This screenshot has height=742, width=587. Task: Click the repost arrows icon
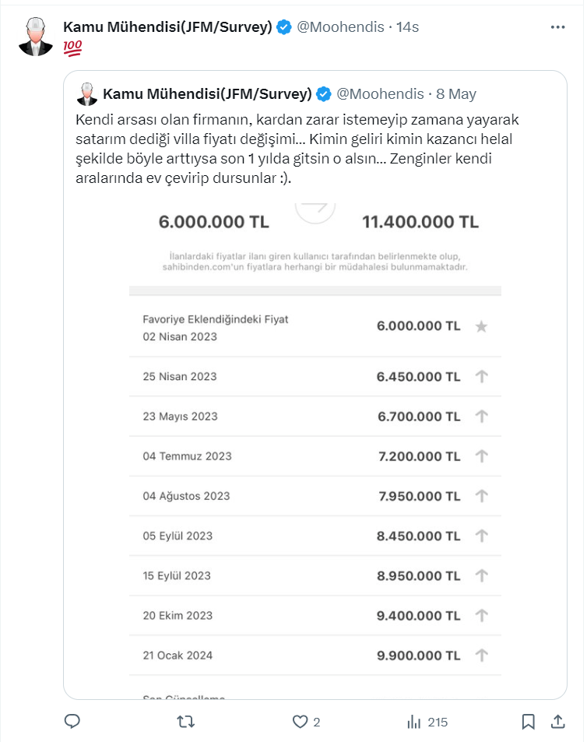coord(187,722)
